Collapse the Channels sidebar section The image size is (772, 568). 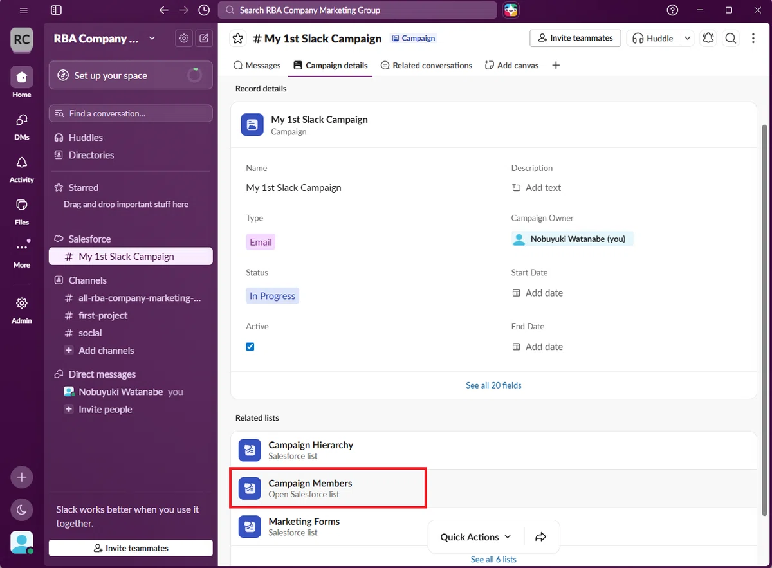tap(80, 280)
